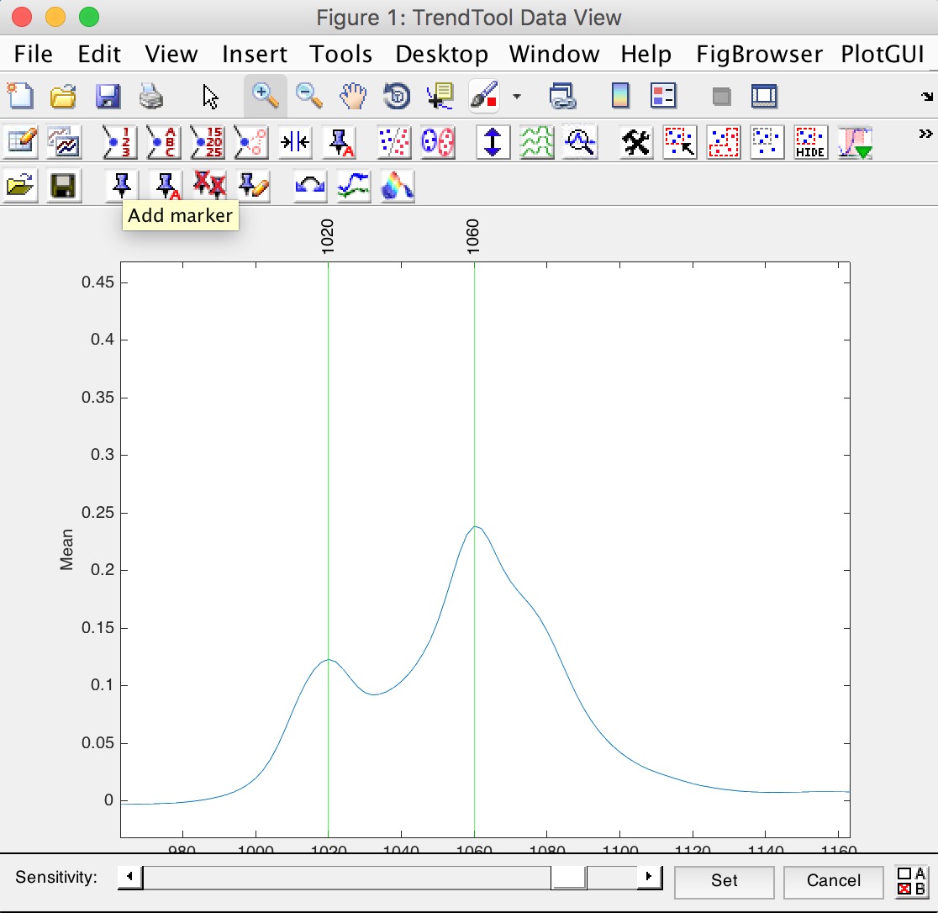The image size is (938, 913).
Task: Expand hidden toolbar items via the >> chevron
Action: [x=925, y=134]
